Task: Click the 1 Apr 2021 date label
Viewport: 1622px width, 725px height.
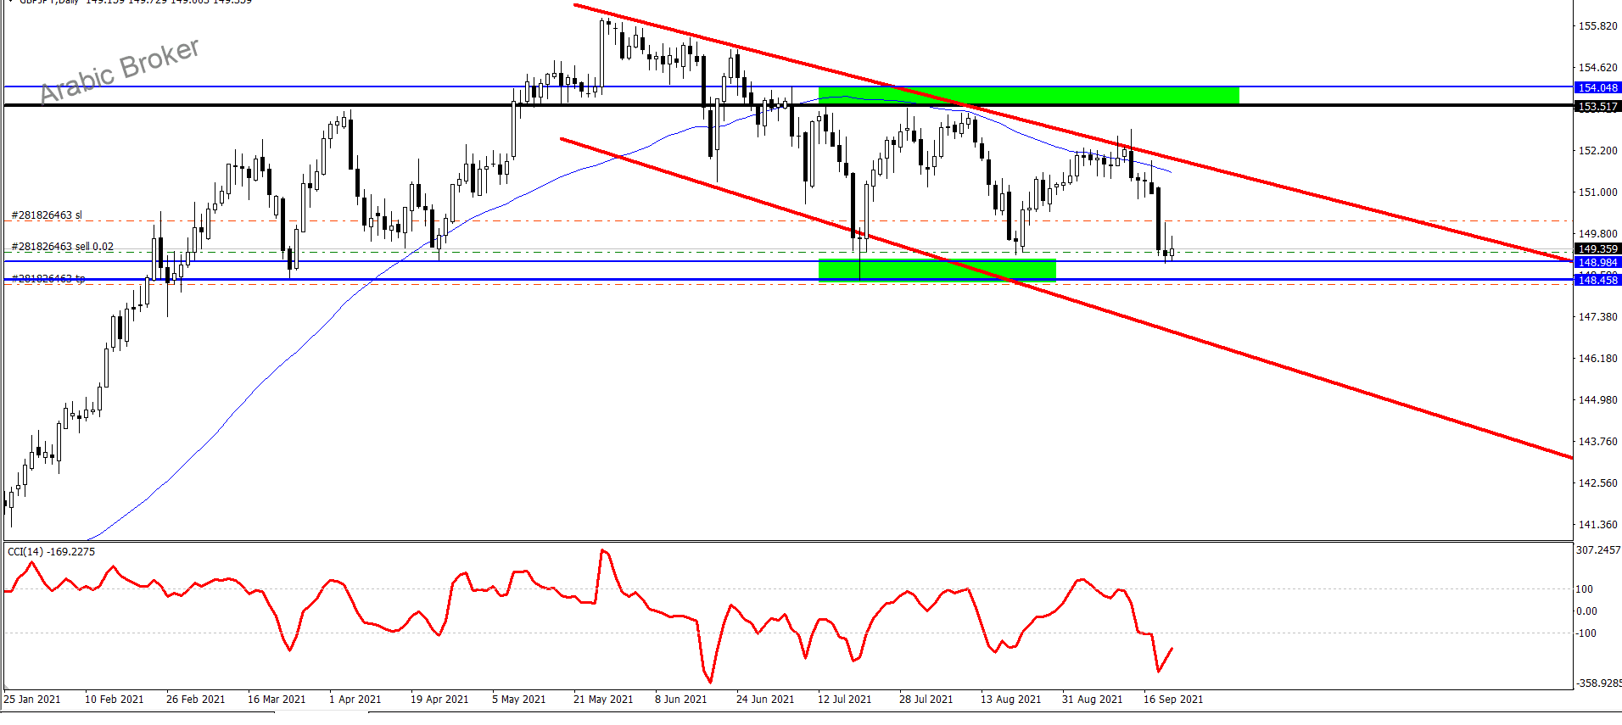Action: [x=355, y=700]
